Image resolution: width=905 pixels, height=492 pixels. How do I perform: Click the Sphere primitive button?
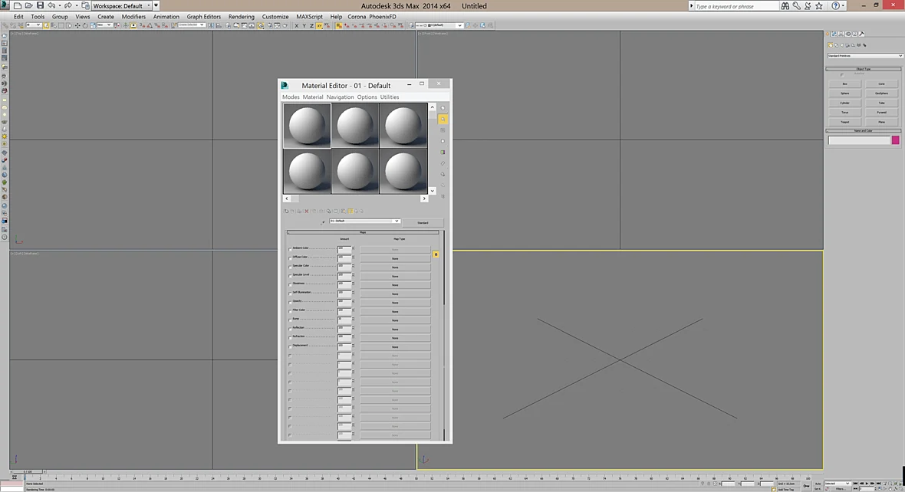click(x=845, y=93)
